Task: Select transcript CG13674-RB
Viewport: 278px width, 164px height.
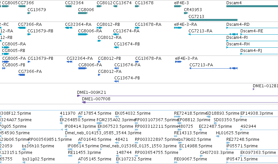Action: pyautogui.click(x=127, y=44)
